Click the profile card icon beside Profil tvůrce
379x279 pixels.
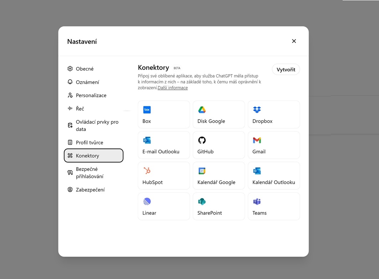[70, 142]
